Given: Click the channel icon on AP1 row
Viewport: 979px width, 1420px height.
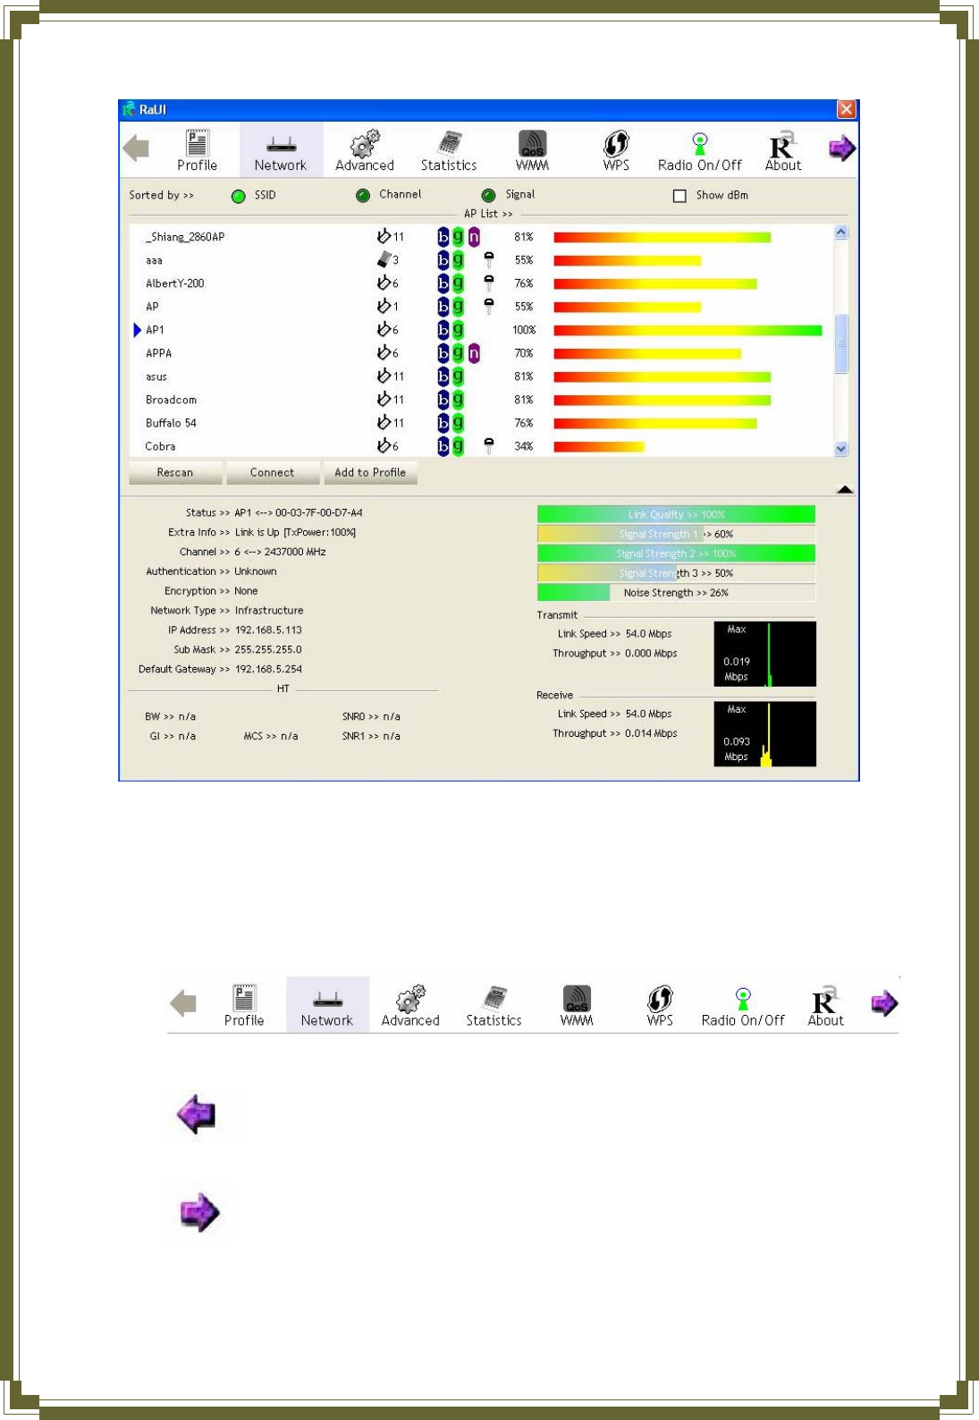Looking at the screenshot, I should pos(384,330).
